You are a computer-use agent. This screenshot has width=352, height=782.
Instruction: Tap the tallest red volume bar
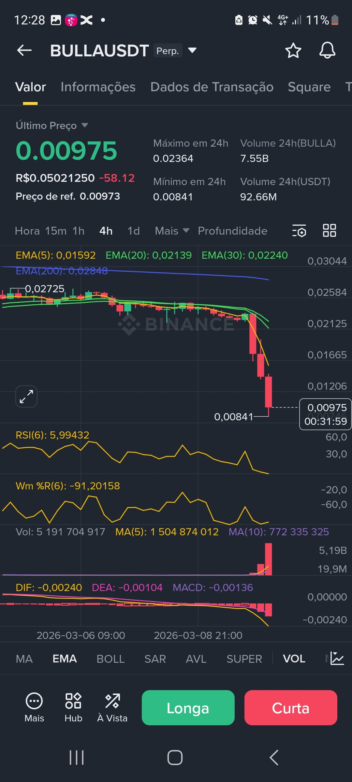[x=269, y=559]
